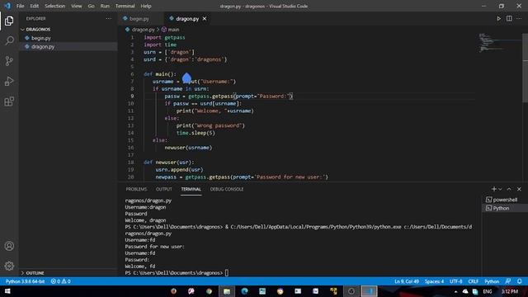Open Explorer panel more actions ellipsis
This screenshot has height=297, width=528.
point(108,18)
